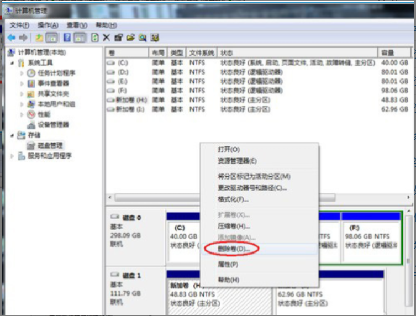Select 压缩卷(H)... in the context menu

tap(234, 226)
